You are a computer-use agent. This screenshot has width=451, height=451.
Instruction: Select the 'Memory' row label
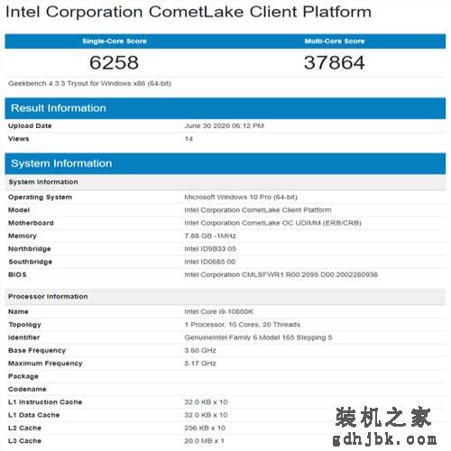pyautogui.click(x=23, y=235)
